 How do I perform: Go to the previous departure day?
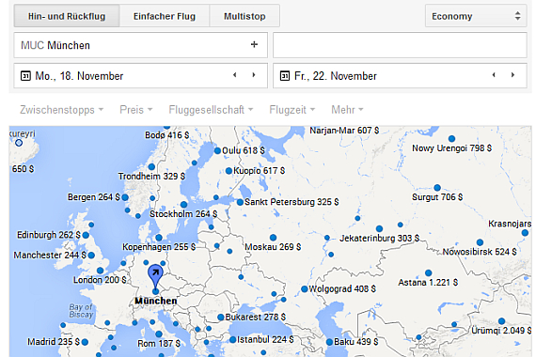pyautogui.click(x=234, y=75)
